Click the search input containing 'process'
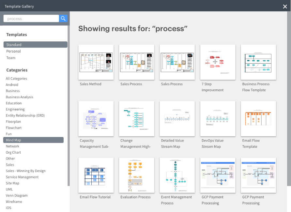 coord(31,19)
